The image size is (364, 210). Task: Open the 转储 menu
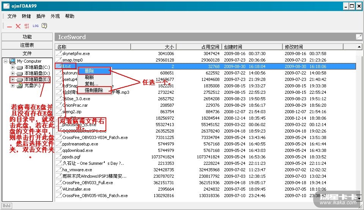coord(26,16)
